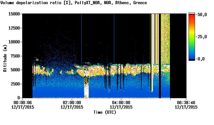The image size is (214, 125).
Task: Click the 00:00:06 start time label
Action: click(23, 103)
